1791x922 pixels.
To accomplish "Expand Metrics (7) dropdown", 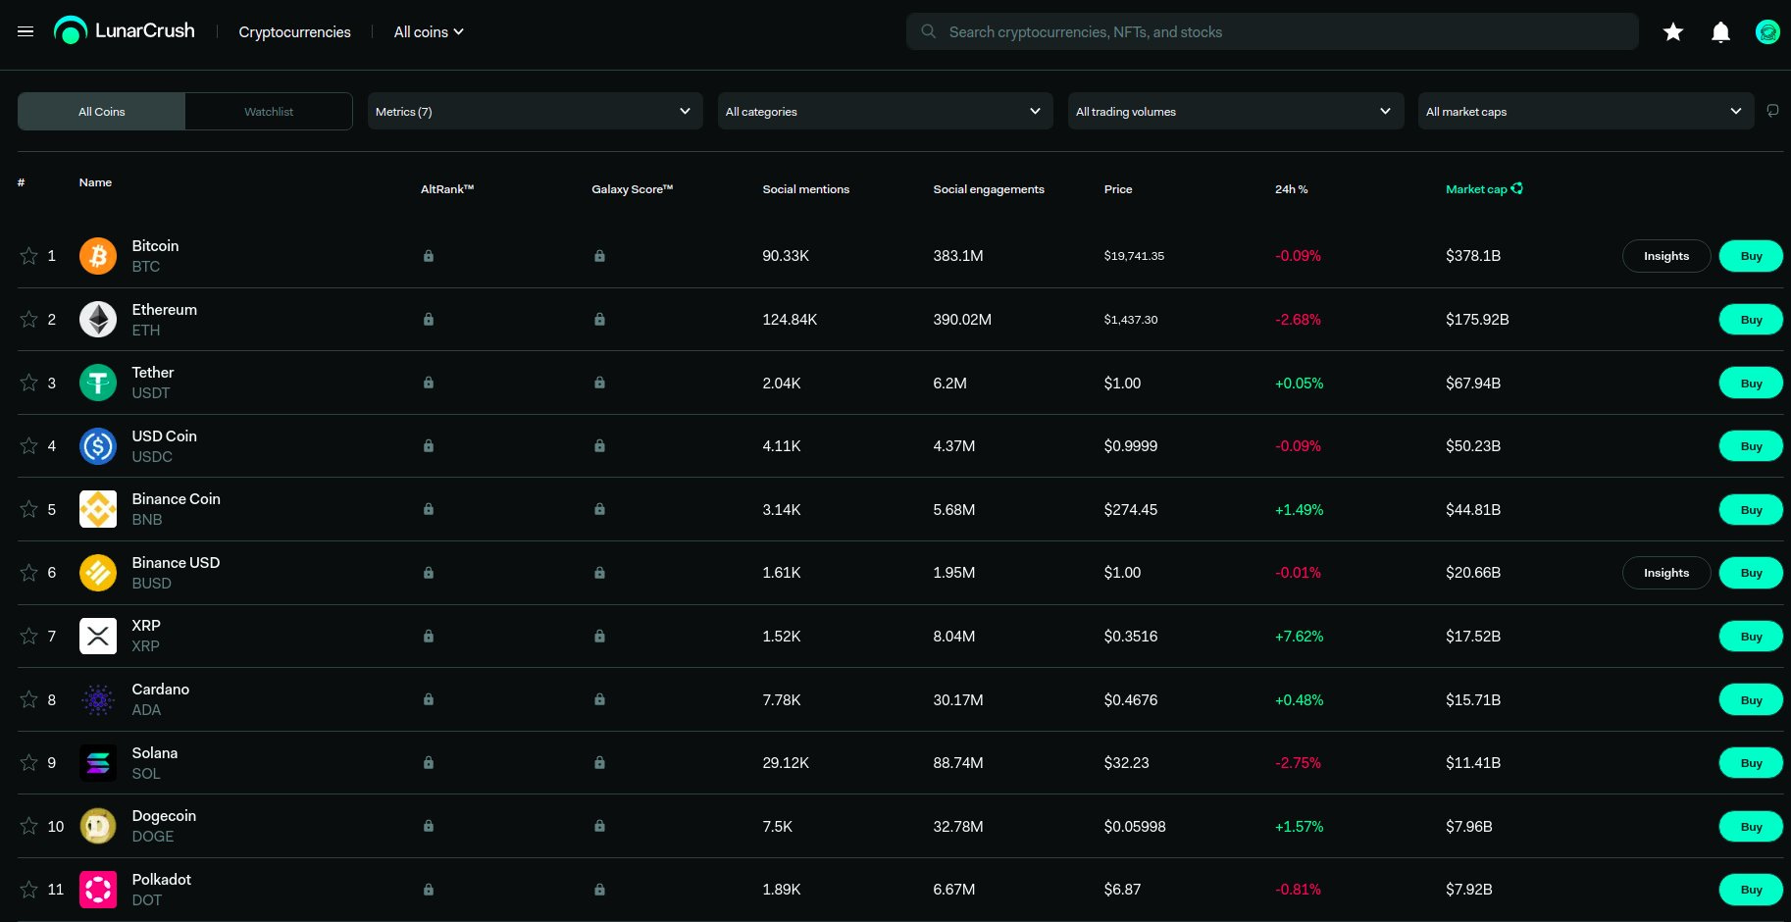I will (536, 112).
